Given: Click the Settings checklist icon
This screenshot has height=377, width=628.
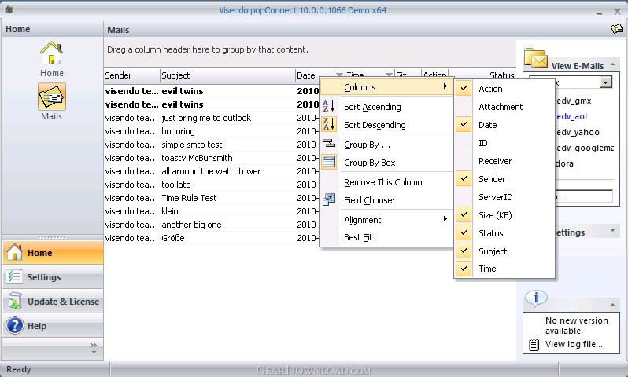Looking at the screenshot, I should 14,276.
